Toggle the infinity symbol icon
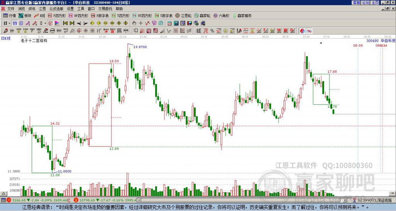 [309, 31]
